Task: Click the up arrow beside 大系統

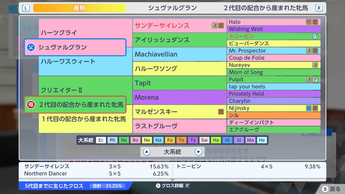Action: point(146,152)
